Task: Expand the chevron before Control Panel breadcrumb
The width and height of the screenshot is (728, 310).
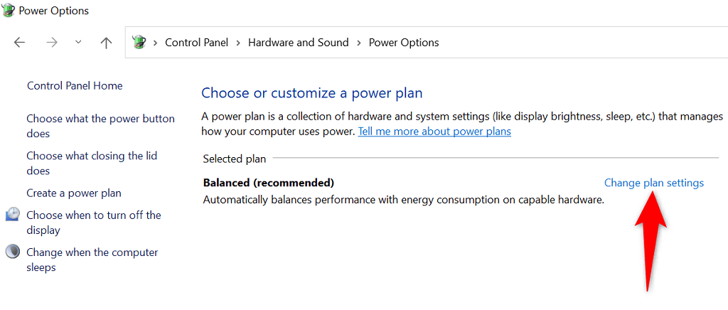Action: pos(155,43)
